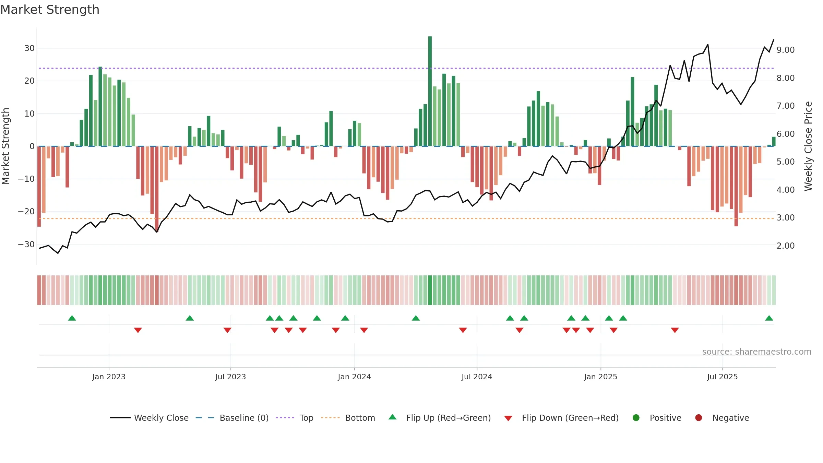This screenshot has height=463, width=823.
Task: Toggle the Baseline (0) legend item
Action: [232, 418]
